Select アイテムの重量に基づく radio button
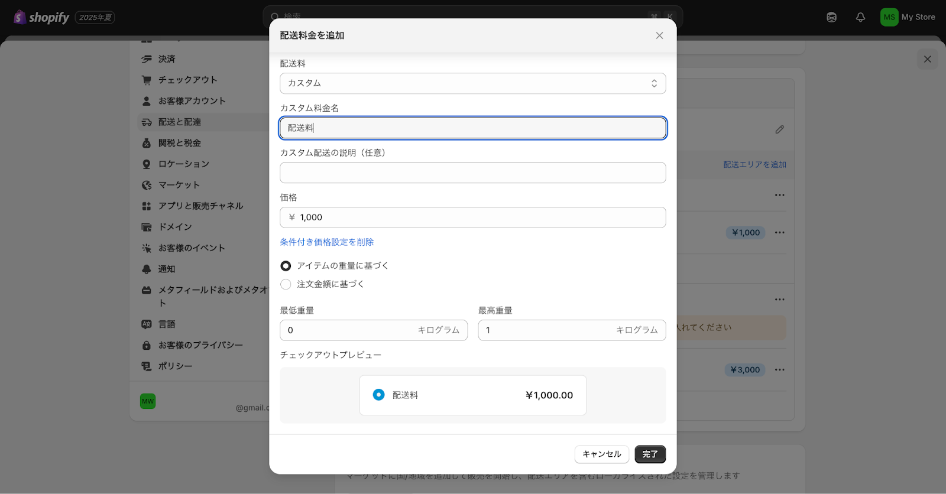Image resolution: width=946 pixels, height=494 pixels. 286,266
